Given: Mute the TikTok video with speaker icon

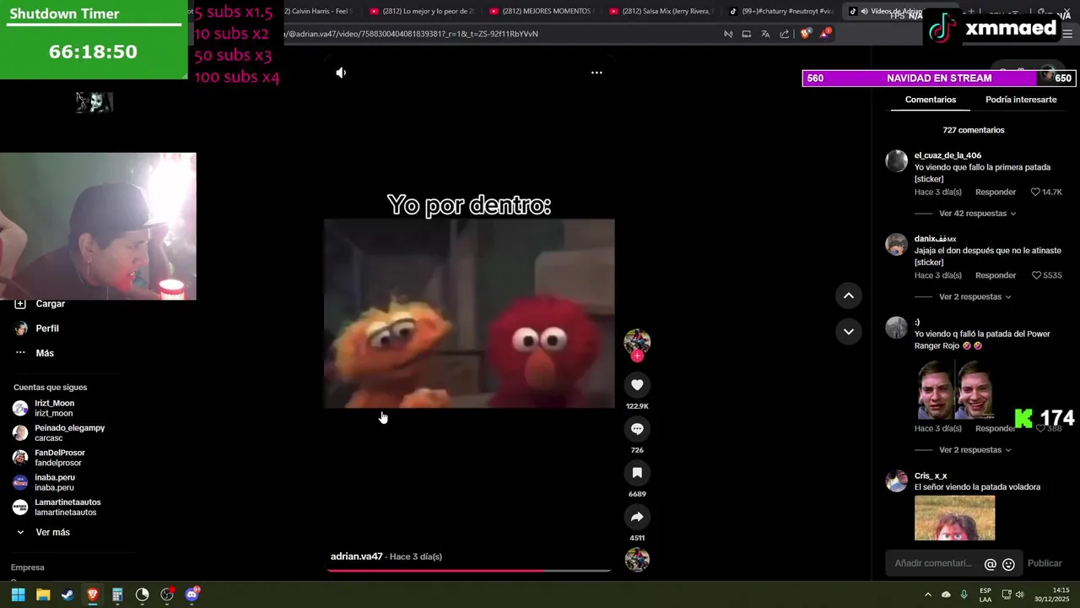Looking at the screenshot, I should pyautogui.click(x=341, y=73).
